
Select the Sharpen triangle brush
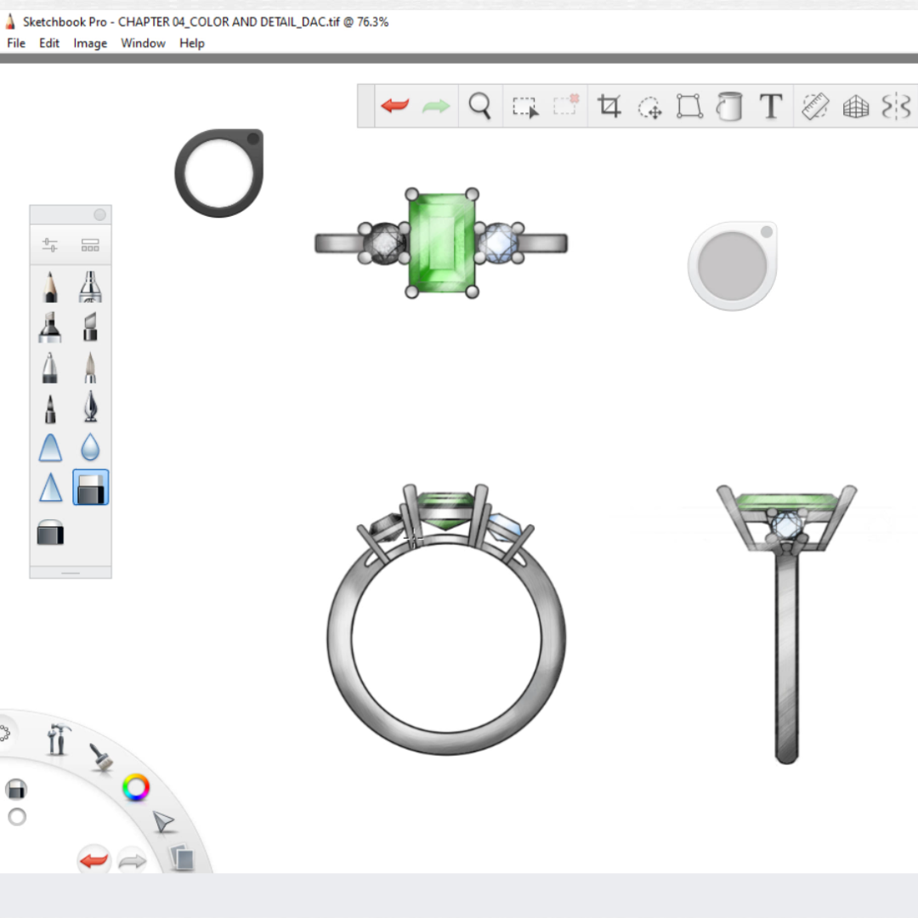[50, 487]
